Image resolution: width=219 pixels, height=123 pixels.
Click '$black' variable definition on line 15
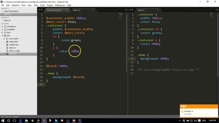point(51,66)
